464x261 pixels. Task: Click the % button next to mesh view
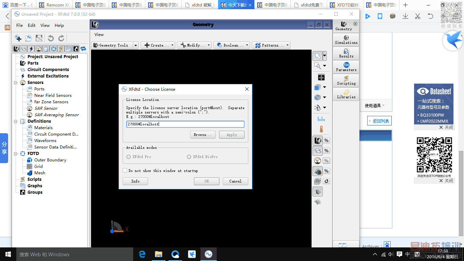point(326,171)
